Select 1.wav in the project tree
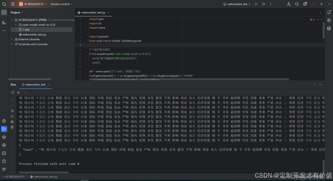 click(26, 30)
